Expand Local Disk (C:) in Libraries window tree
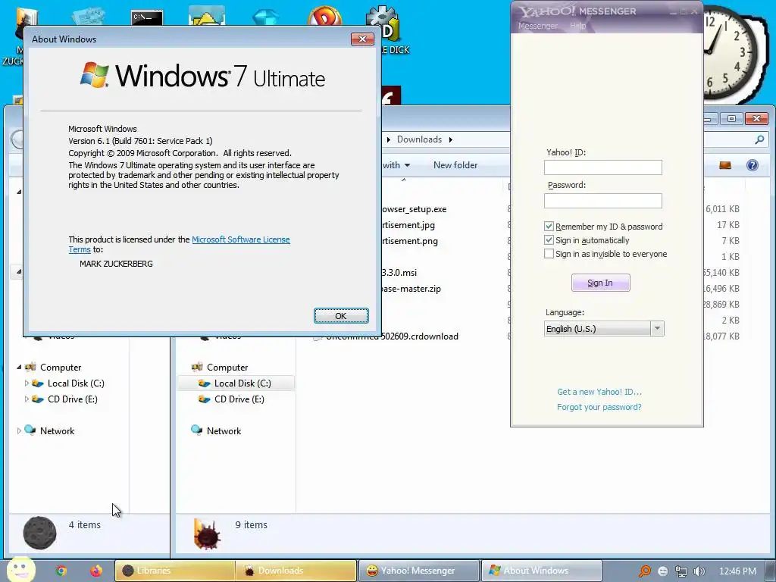 pos(27,383)
